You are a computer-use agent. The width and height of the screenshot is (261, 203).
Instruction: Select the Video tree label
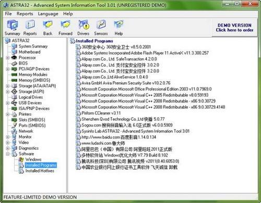tap(23, 143)
